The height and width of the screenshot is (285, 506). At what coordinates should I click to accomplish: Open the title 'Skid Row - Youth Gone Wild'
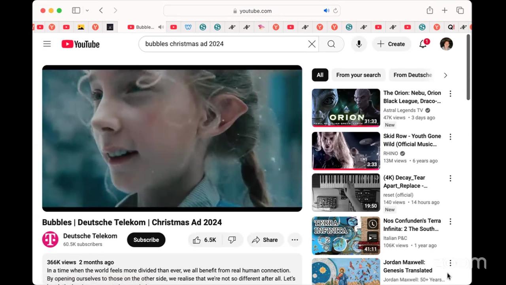click(412, 140)
